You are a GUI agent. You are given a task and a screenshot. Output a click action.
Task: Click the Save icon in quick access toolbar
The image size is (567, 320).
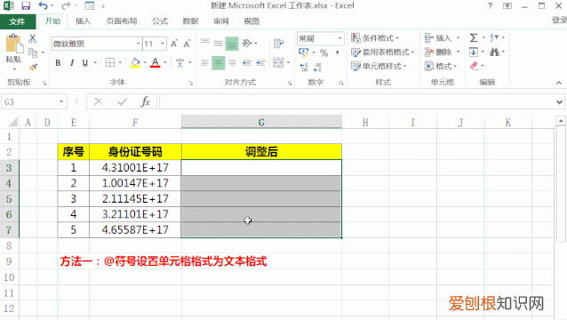point(26,5)
